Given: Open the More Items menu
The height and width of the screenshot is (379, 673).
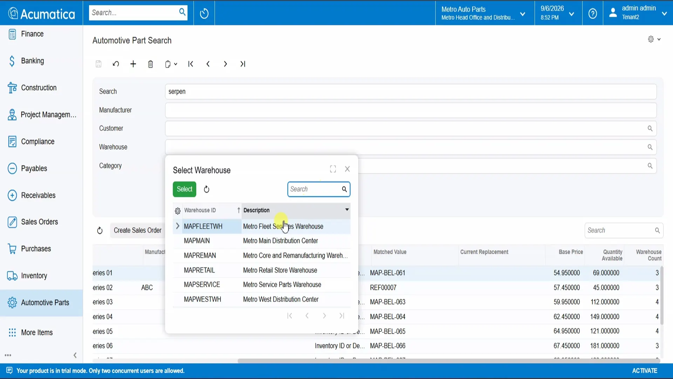Looking at the screenshot, I should point(41,332).
